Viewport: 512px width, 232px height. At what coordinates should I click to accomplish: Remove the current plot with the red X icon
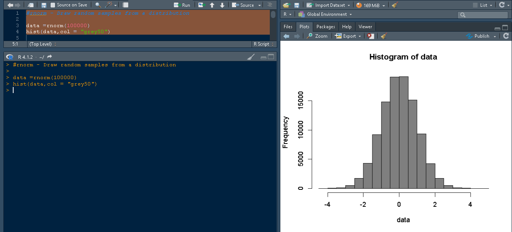coord(370,36)
